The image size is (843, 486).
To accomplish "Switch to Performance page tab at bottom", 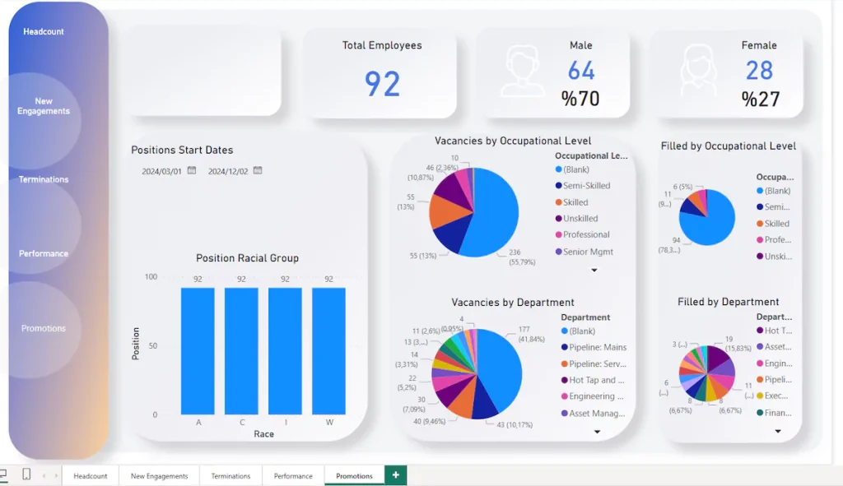I will 293,475.
